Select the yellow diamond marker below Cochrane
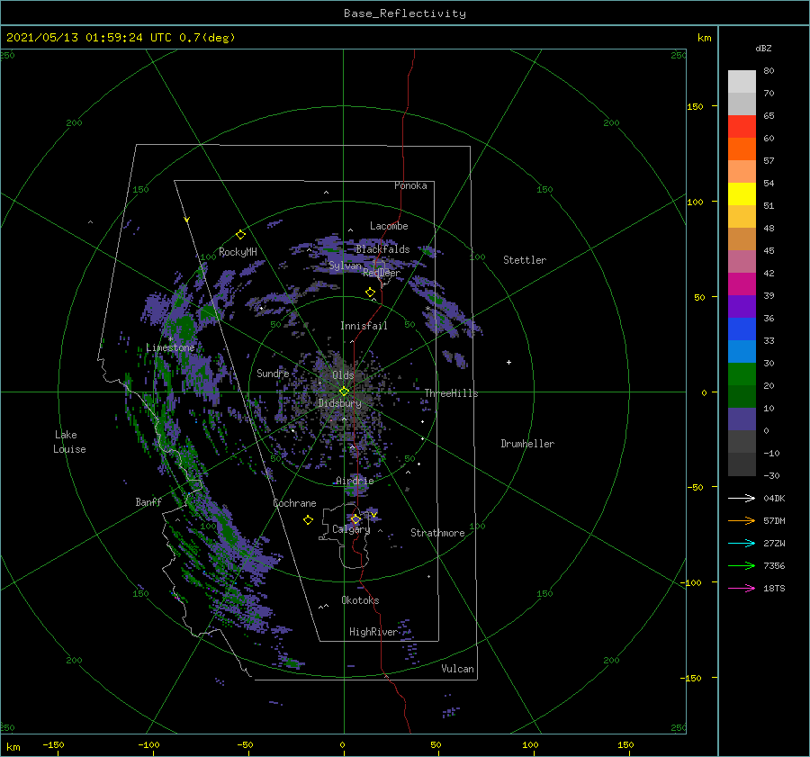The width and height of the screenshot is (810, 757). coord(308,520)
